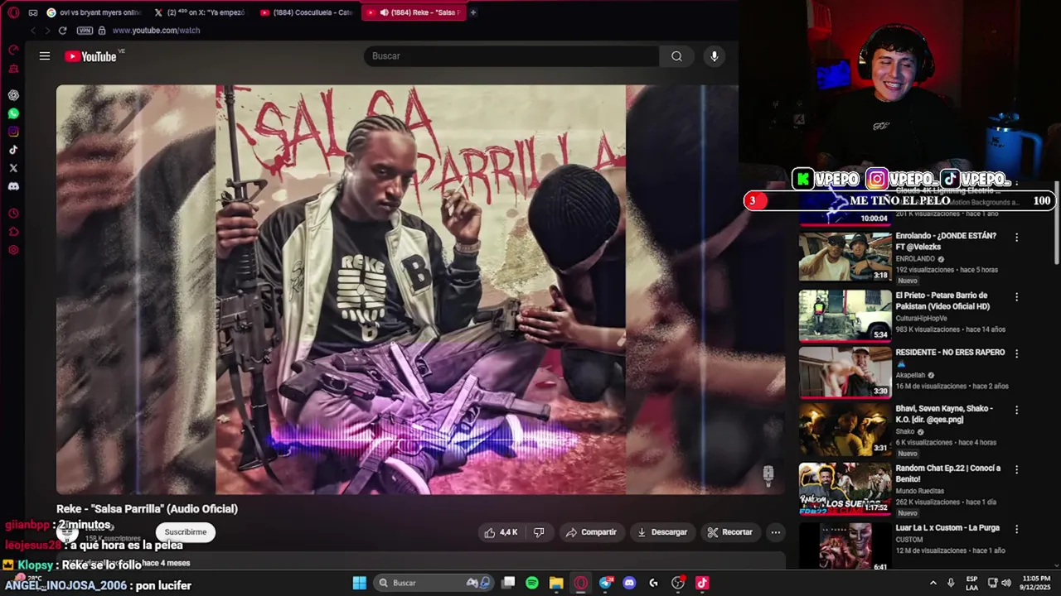Open Spotify from the taskbar
The image size is (1061, 596).
pyautogui.click(x=532, y=583)
